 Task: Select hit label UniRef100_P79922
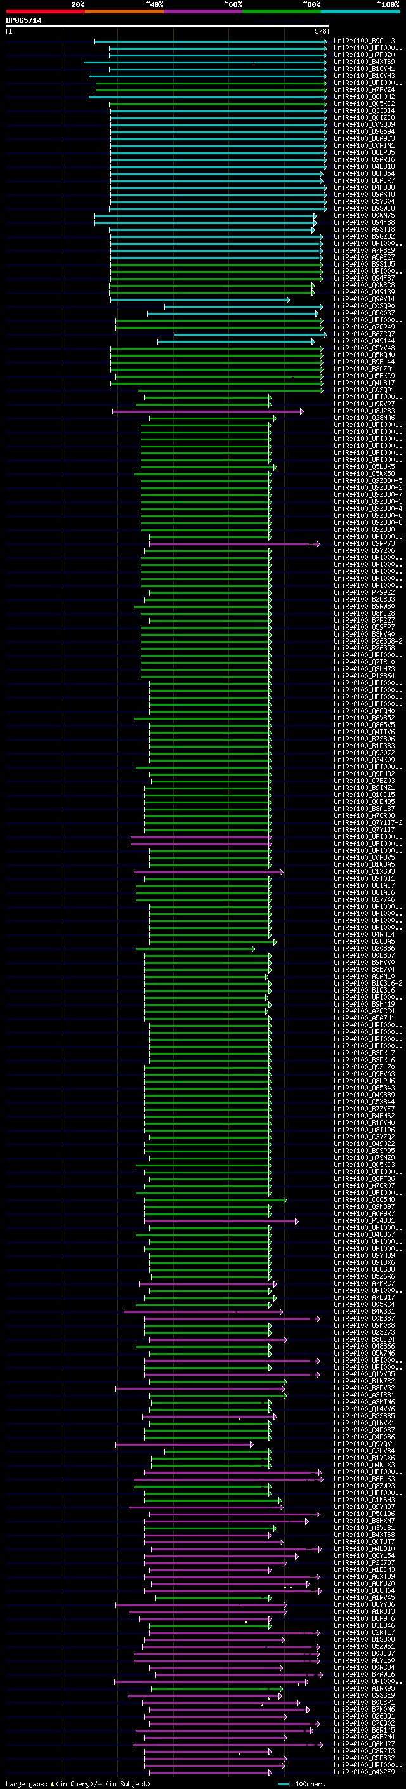[x=364, y=592]
